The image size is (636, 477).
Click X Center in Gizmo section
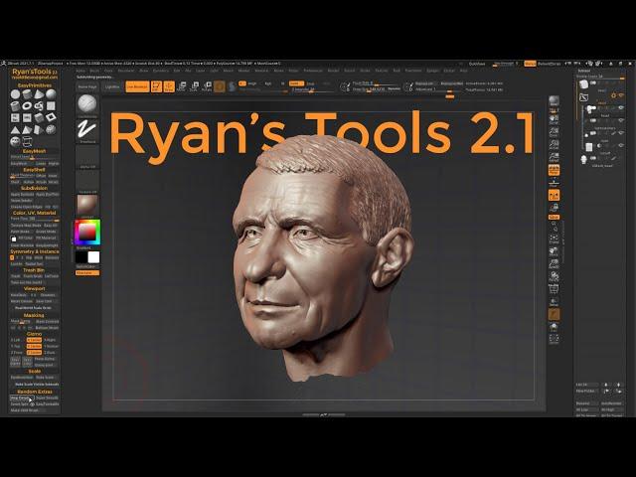click(34, 340)
